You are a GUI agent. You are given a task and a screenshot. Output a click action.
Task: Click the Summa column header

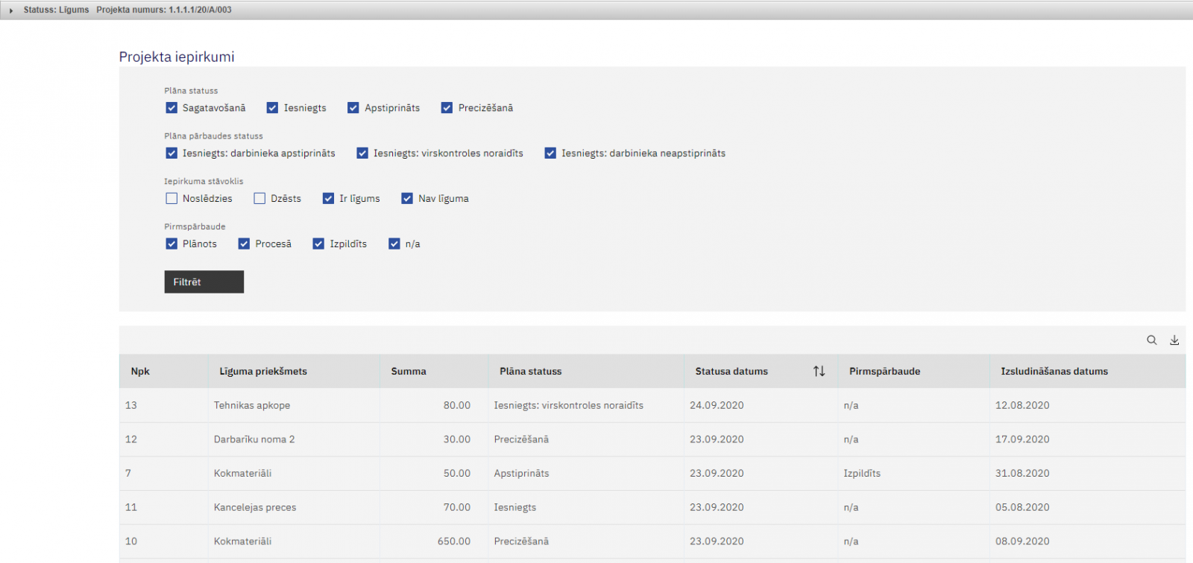409,371
